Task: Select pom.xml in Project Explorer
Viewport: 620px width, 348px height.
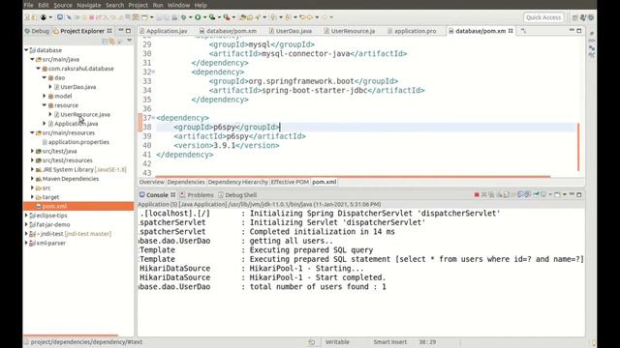Action: (x=54, y=206)
